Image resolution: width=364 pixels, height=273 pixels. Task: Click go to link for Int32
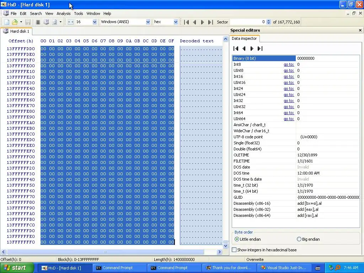tap(289, 101)
